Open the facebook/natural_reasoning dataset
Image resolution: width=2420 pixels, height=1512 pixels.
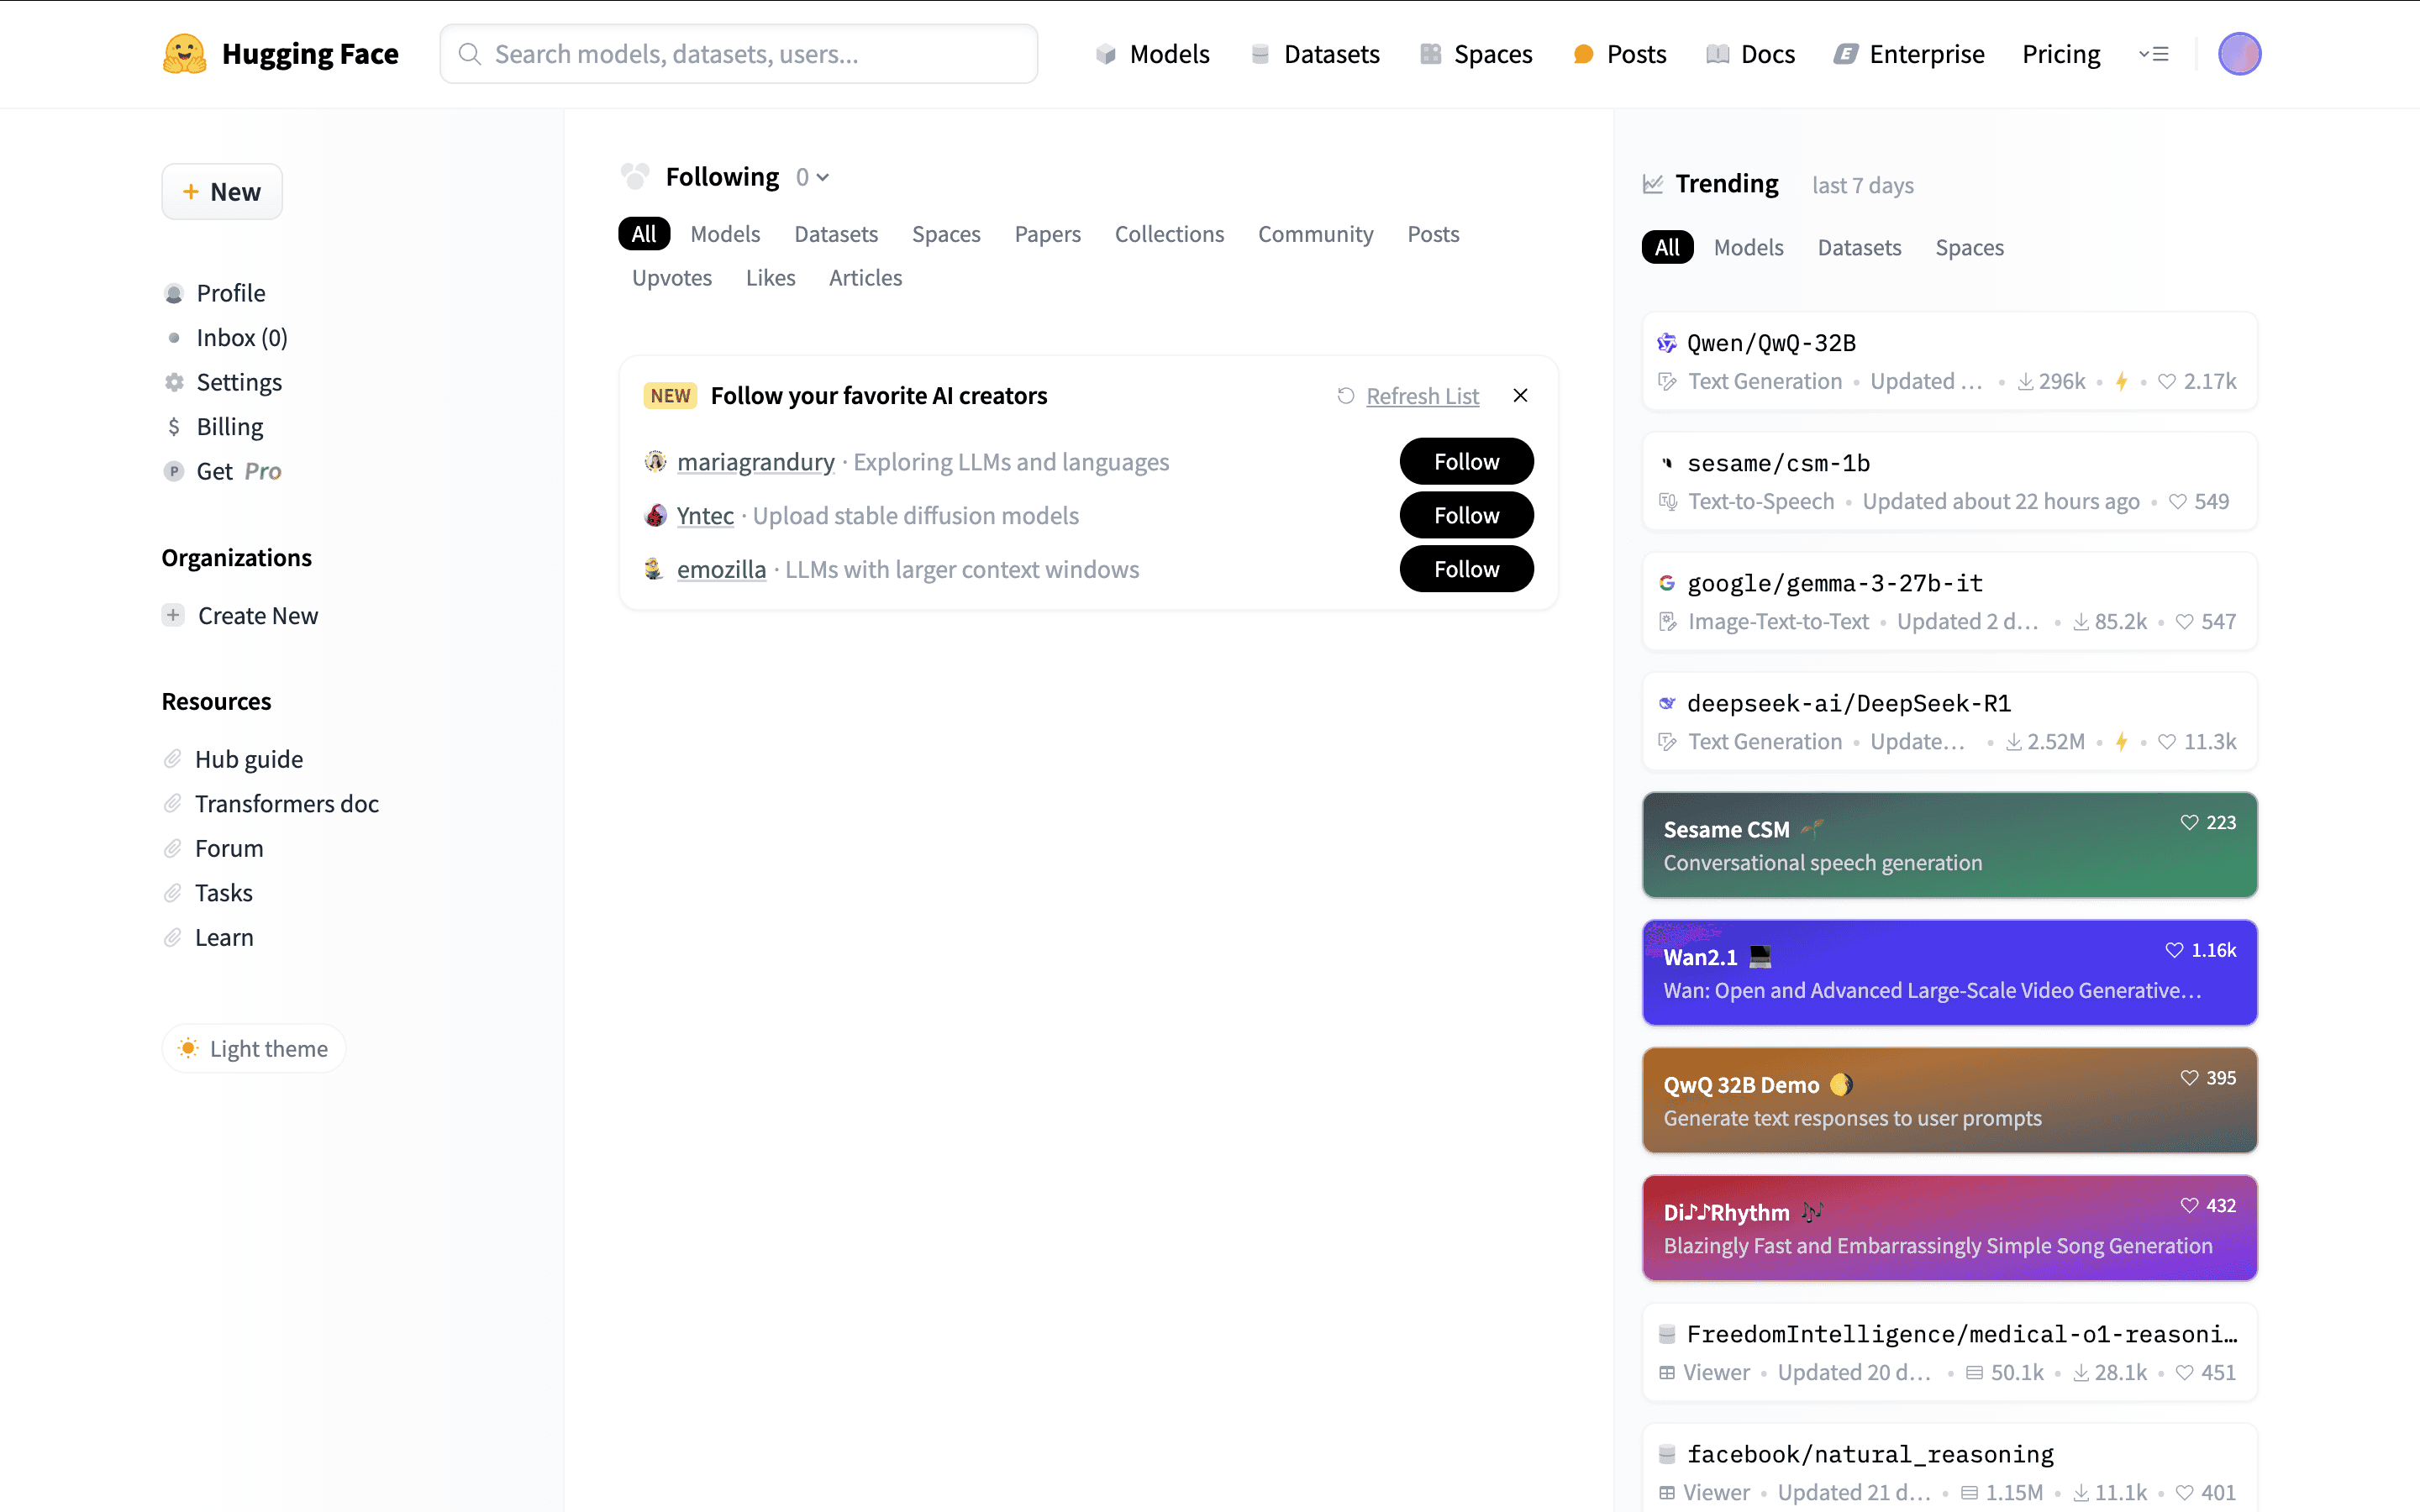1950,1468
